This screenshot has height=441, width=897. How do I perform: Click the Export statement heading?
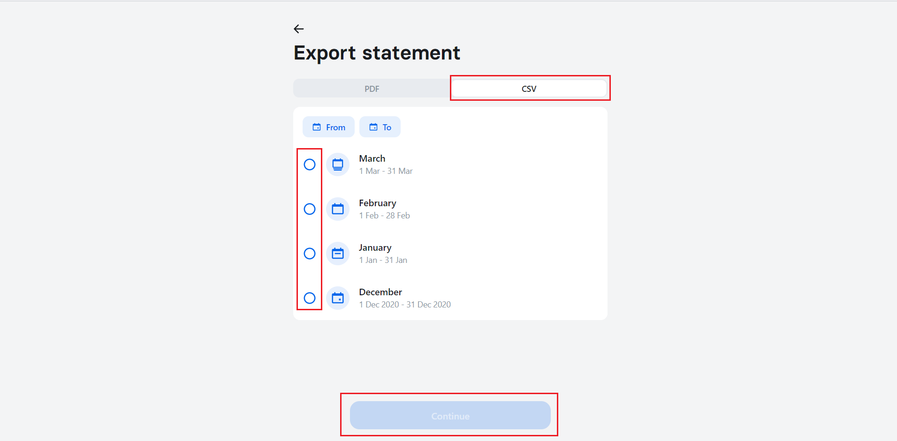pyautogui.click(x=376, y=52)
